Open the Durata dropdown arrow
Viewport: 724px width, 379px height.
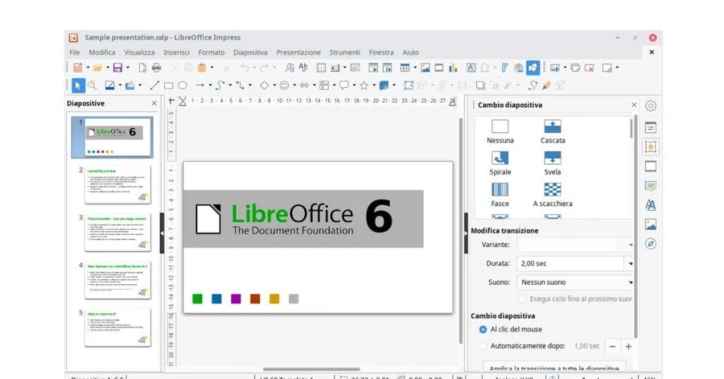click(630, 264)
